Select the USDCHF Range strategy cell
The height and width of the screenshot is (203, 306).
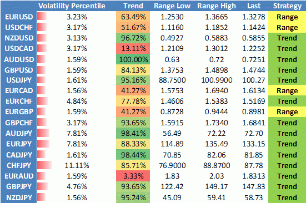click(287, 28)
